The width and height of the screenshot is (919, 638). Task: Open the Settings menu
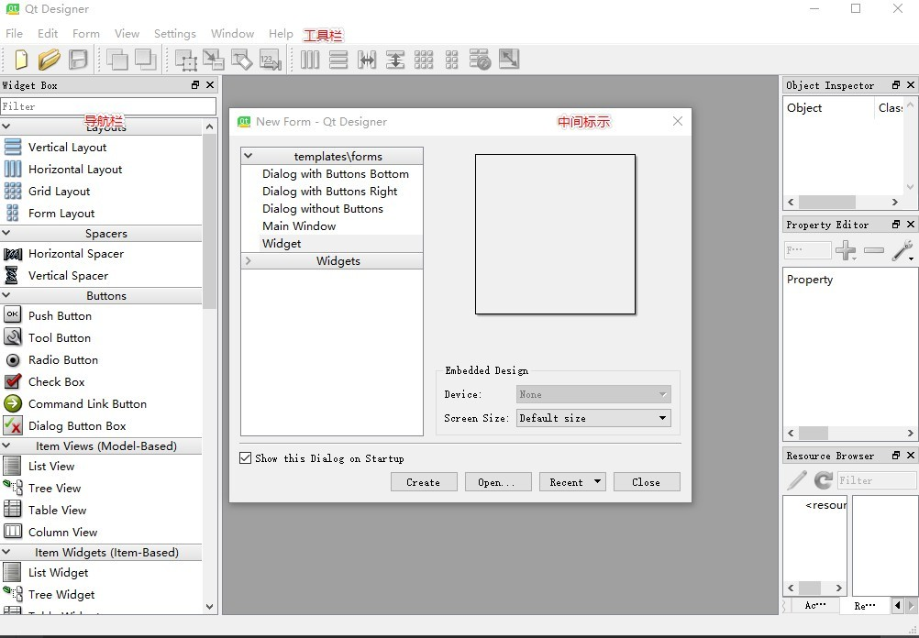[174, 33]
